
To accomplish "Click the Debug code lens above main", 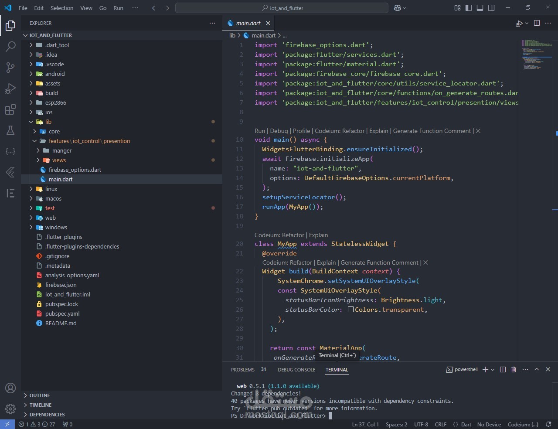I will tap(279, 131).
